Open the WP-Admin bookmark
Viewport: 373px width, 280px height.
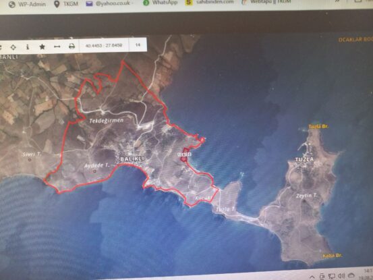coord(27,4)
